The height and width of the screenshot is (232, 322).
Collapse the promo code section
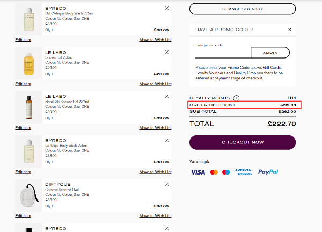coord(290,30)
